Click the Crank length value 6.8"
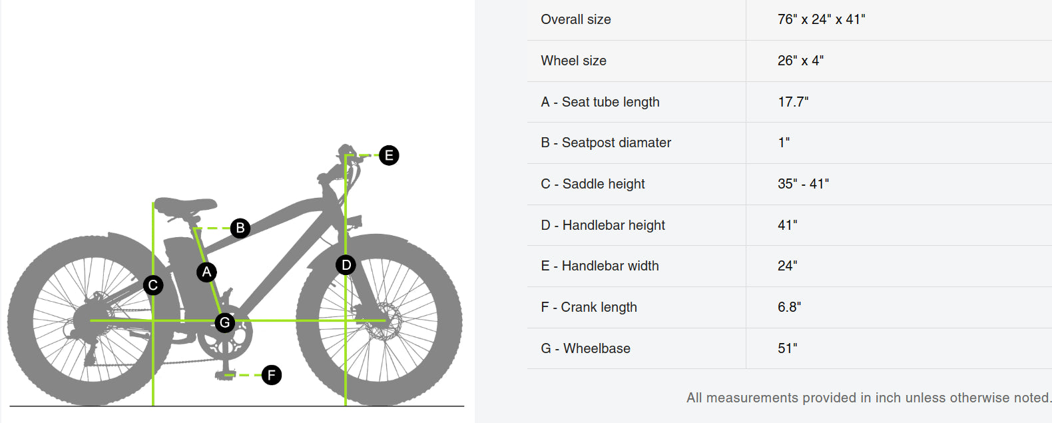This screenshot has width=1052, height=423. point(789,307)
